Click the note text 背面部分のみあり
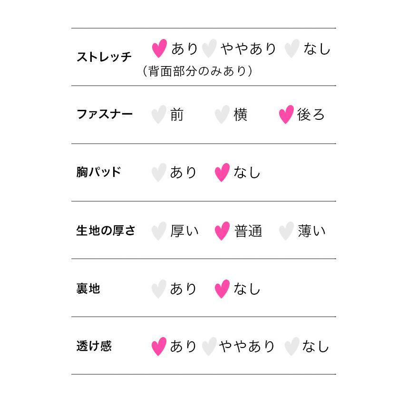This screenshot has height=406, width=406. coord(197,71)
